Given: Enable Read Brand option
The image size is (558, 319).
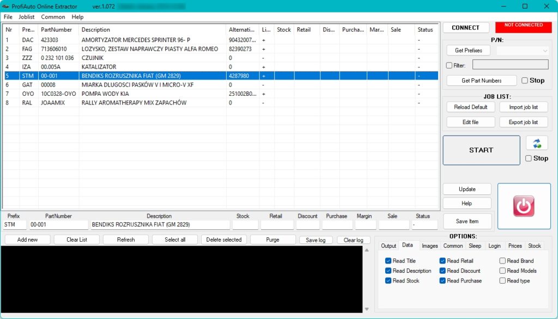Looking at the screenshot, I should tap(502, 261).
